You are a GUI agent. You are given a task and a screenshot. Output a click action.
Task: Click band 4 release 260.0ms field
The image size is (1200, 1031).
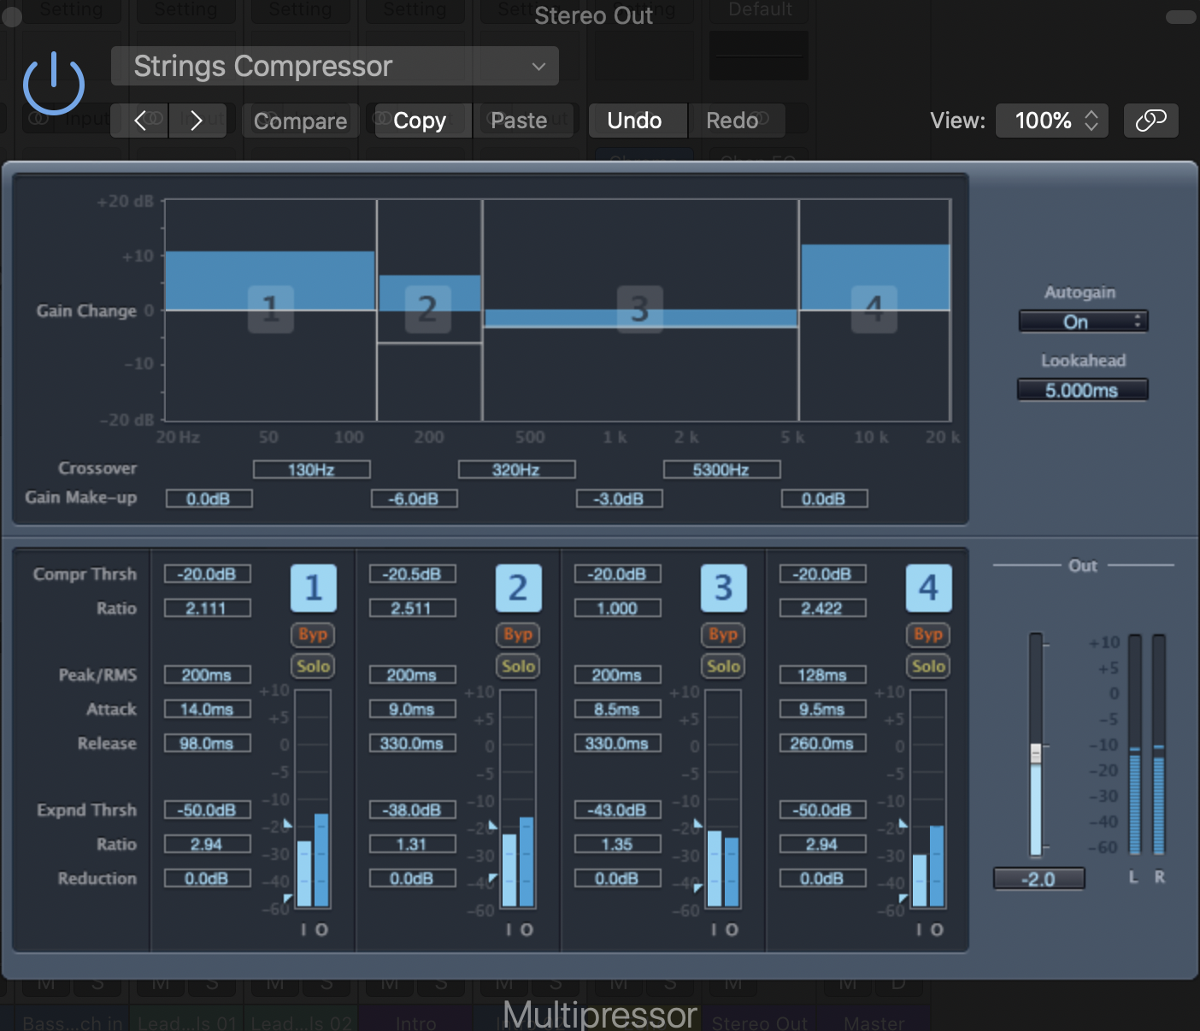(x=823, y=743)
